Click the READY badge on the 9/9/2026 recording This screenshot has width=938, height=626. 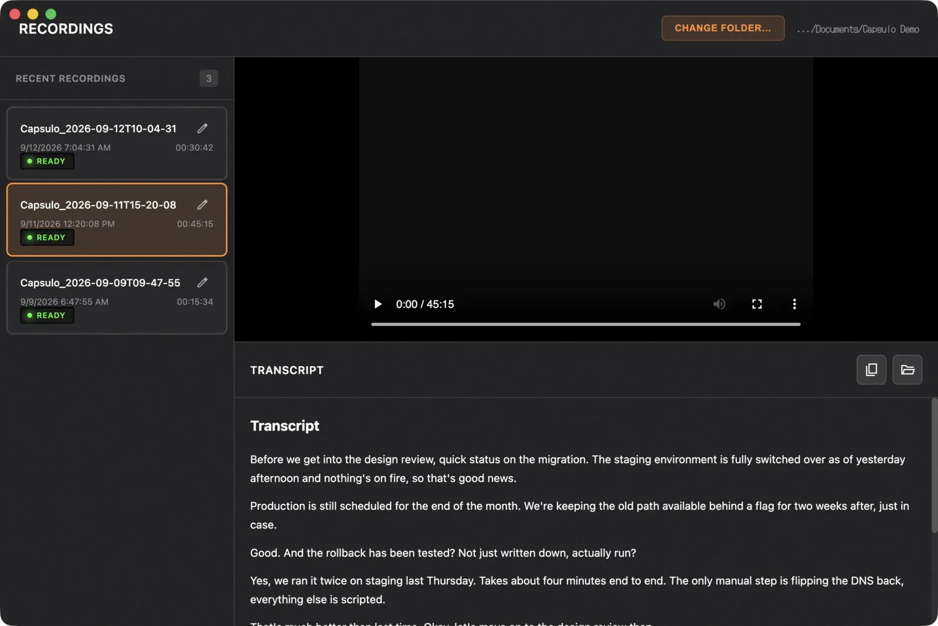(47, 316)
